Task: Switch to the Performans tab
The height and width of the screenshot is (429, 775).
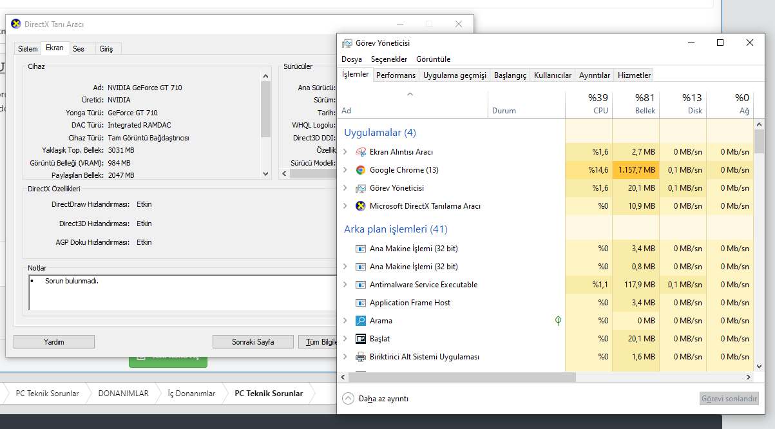Action: tap(396, 75)
